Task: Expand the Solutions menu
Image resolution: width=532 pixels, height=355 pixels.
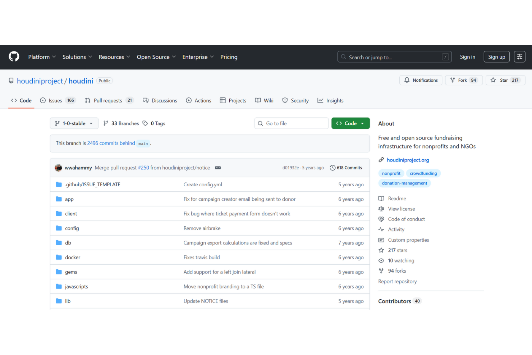Action: pyautogui.click(x=77, y=57)
